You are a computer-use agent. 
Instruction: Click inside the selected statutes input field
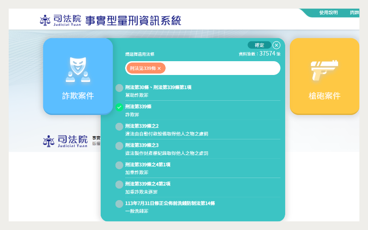coord(221,68)
